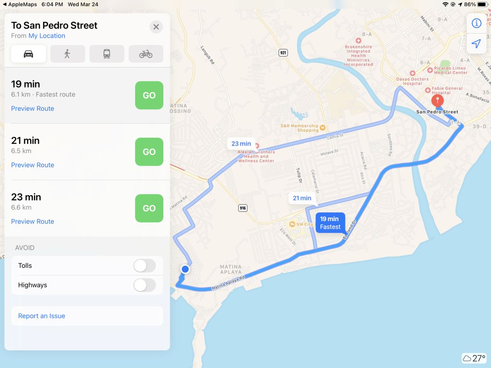Select the 23 min route map label
The width and height of the screenshot is (491, 368).
click(241, 144)
